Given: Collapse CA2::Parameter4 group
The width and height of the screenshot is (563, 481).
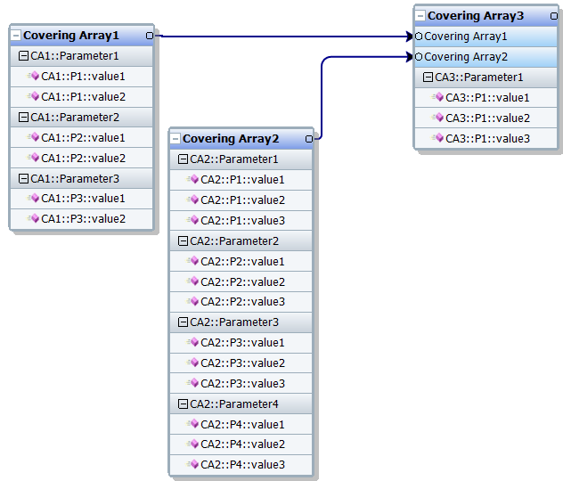Looking at the screenshot, I should click(x=184, y=404).
